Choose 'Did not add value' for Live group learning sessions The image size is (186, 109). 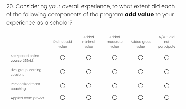[x=62, y=72]
